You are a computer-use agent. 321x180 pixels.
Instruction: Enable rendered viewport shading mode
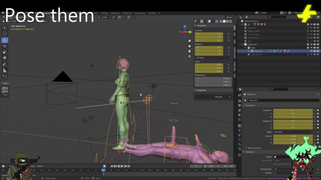(230, 21)
